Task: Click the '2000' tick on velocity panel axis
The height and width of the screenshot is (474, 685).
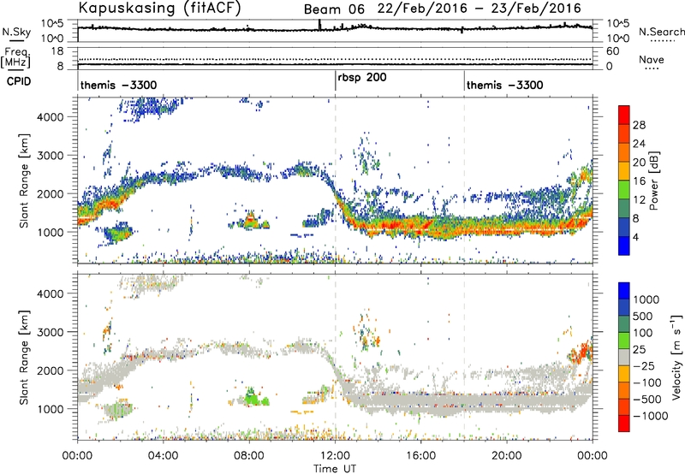Action: click(x=51, y=370)
